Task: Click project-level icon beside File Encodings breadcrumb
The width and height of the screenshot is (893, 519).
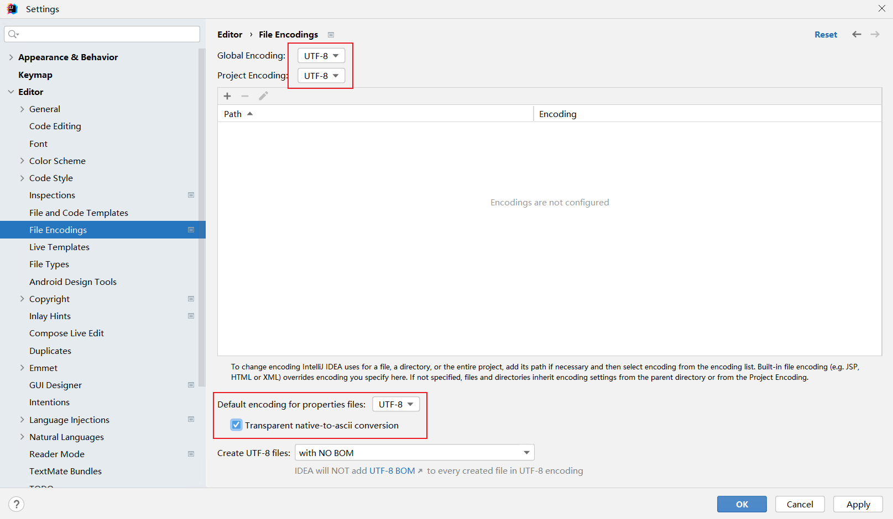Action: [331, 35]
